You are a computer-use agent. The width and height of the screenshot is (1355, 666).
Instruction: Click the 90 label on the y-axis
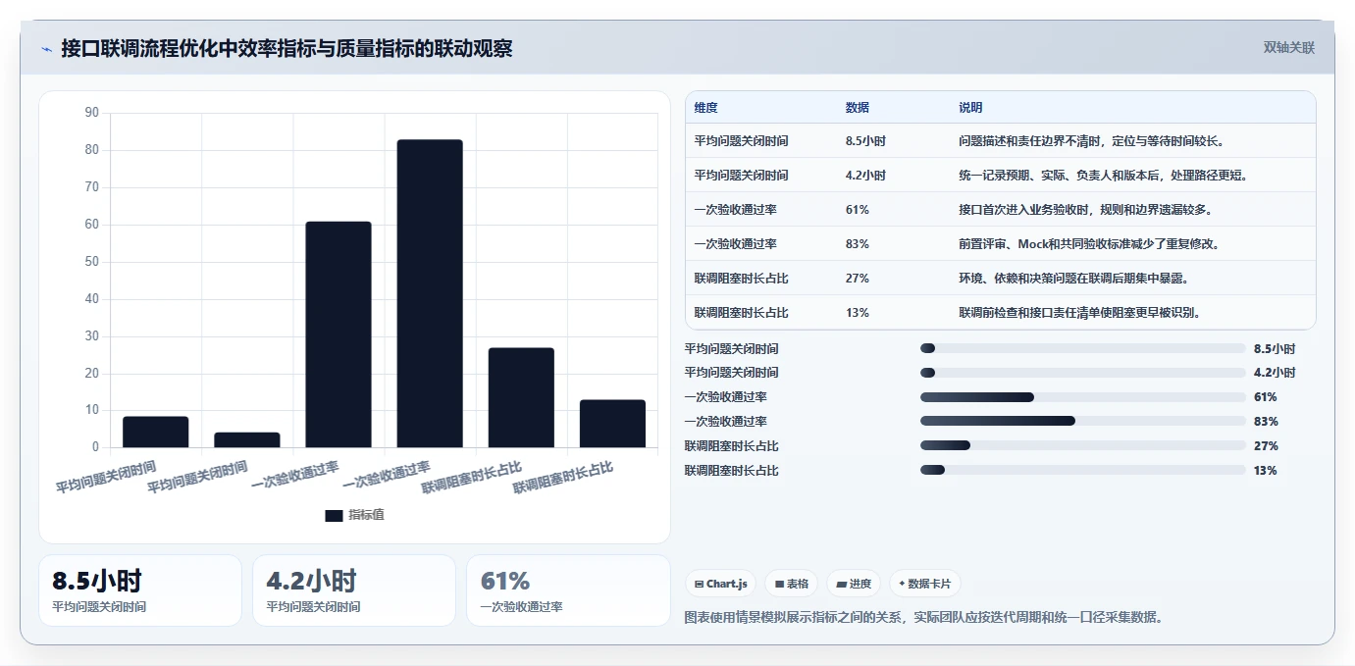click(92, 113)
